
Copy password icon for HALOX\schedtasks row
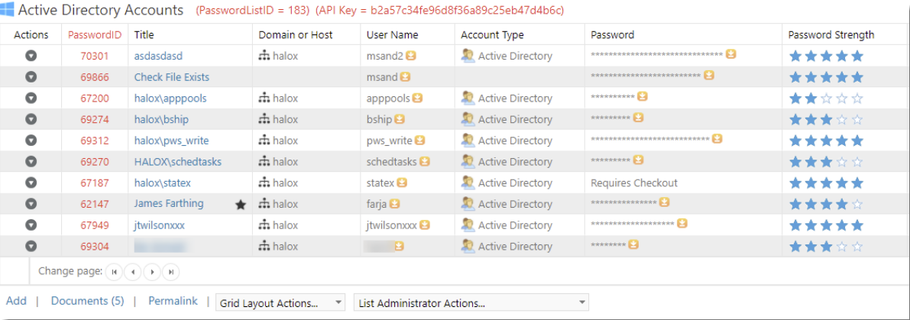pyautogui.click(x=639, y=160)
